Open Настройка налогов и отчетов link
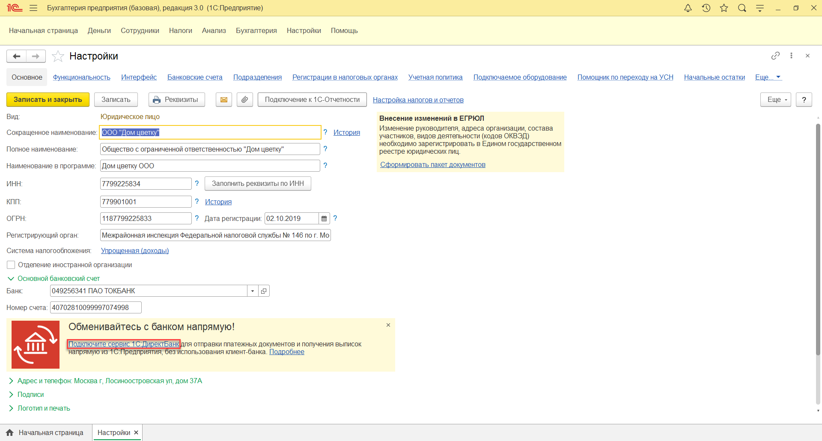The width and height of the screenshot is (822, 441). pos(418,100)
